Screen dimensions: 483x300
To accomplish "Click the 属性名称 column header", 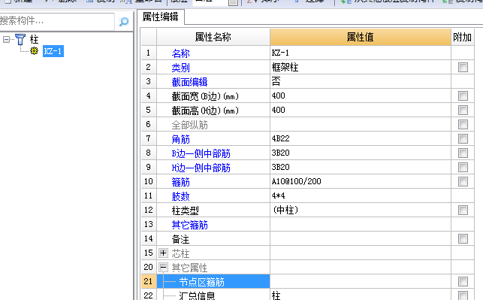I will pyautogui.click(x=213, y=37).
